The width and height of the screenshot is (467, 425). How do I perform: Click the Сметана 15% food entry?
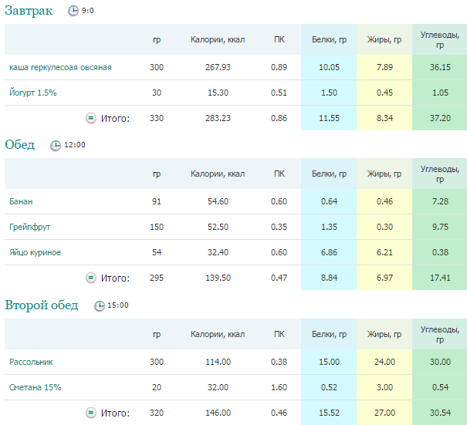pos(35,387)
